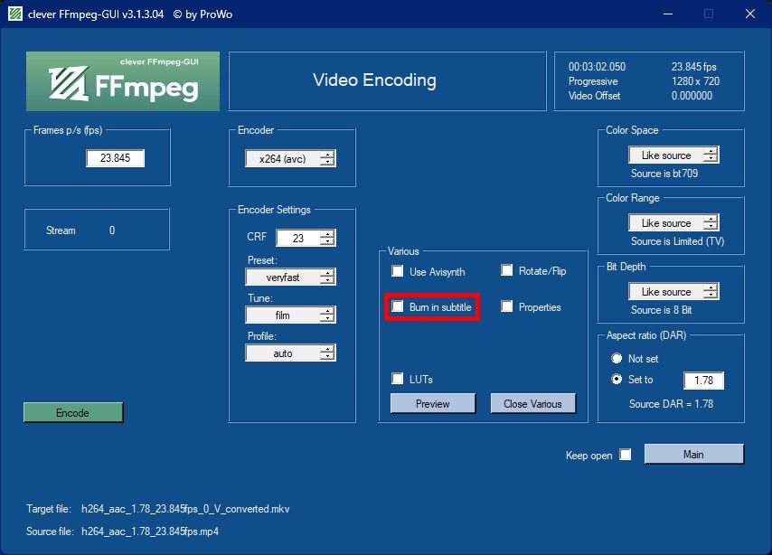
Task: Tick the Burn in subtitle checkbox
Action: (x=398, y=306)
